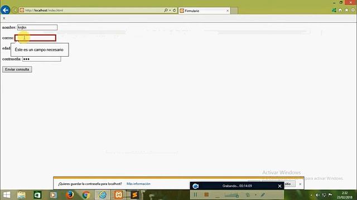Open the system tray volume icon

point(317,195)
